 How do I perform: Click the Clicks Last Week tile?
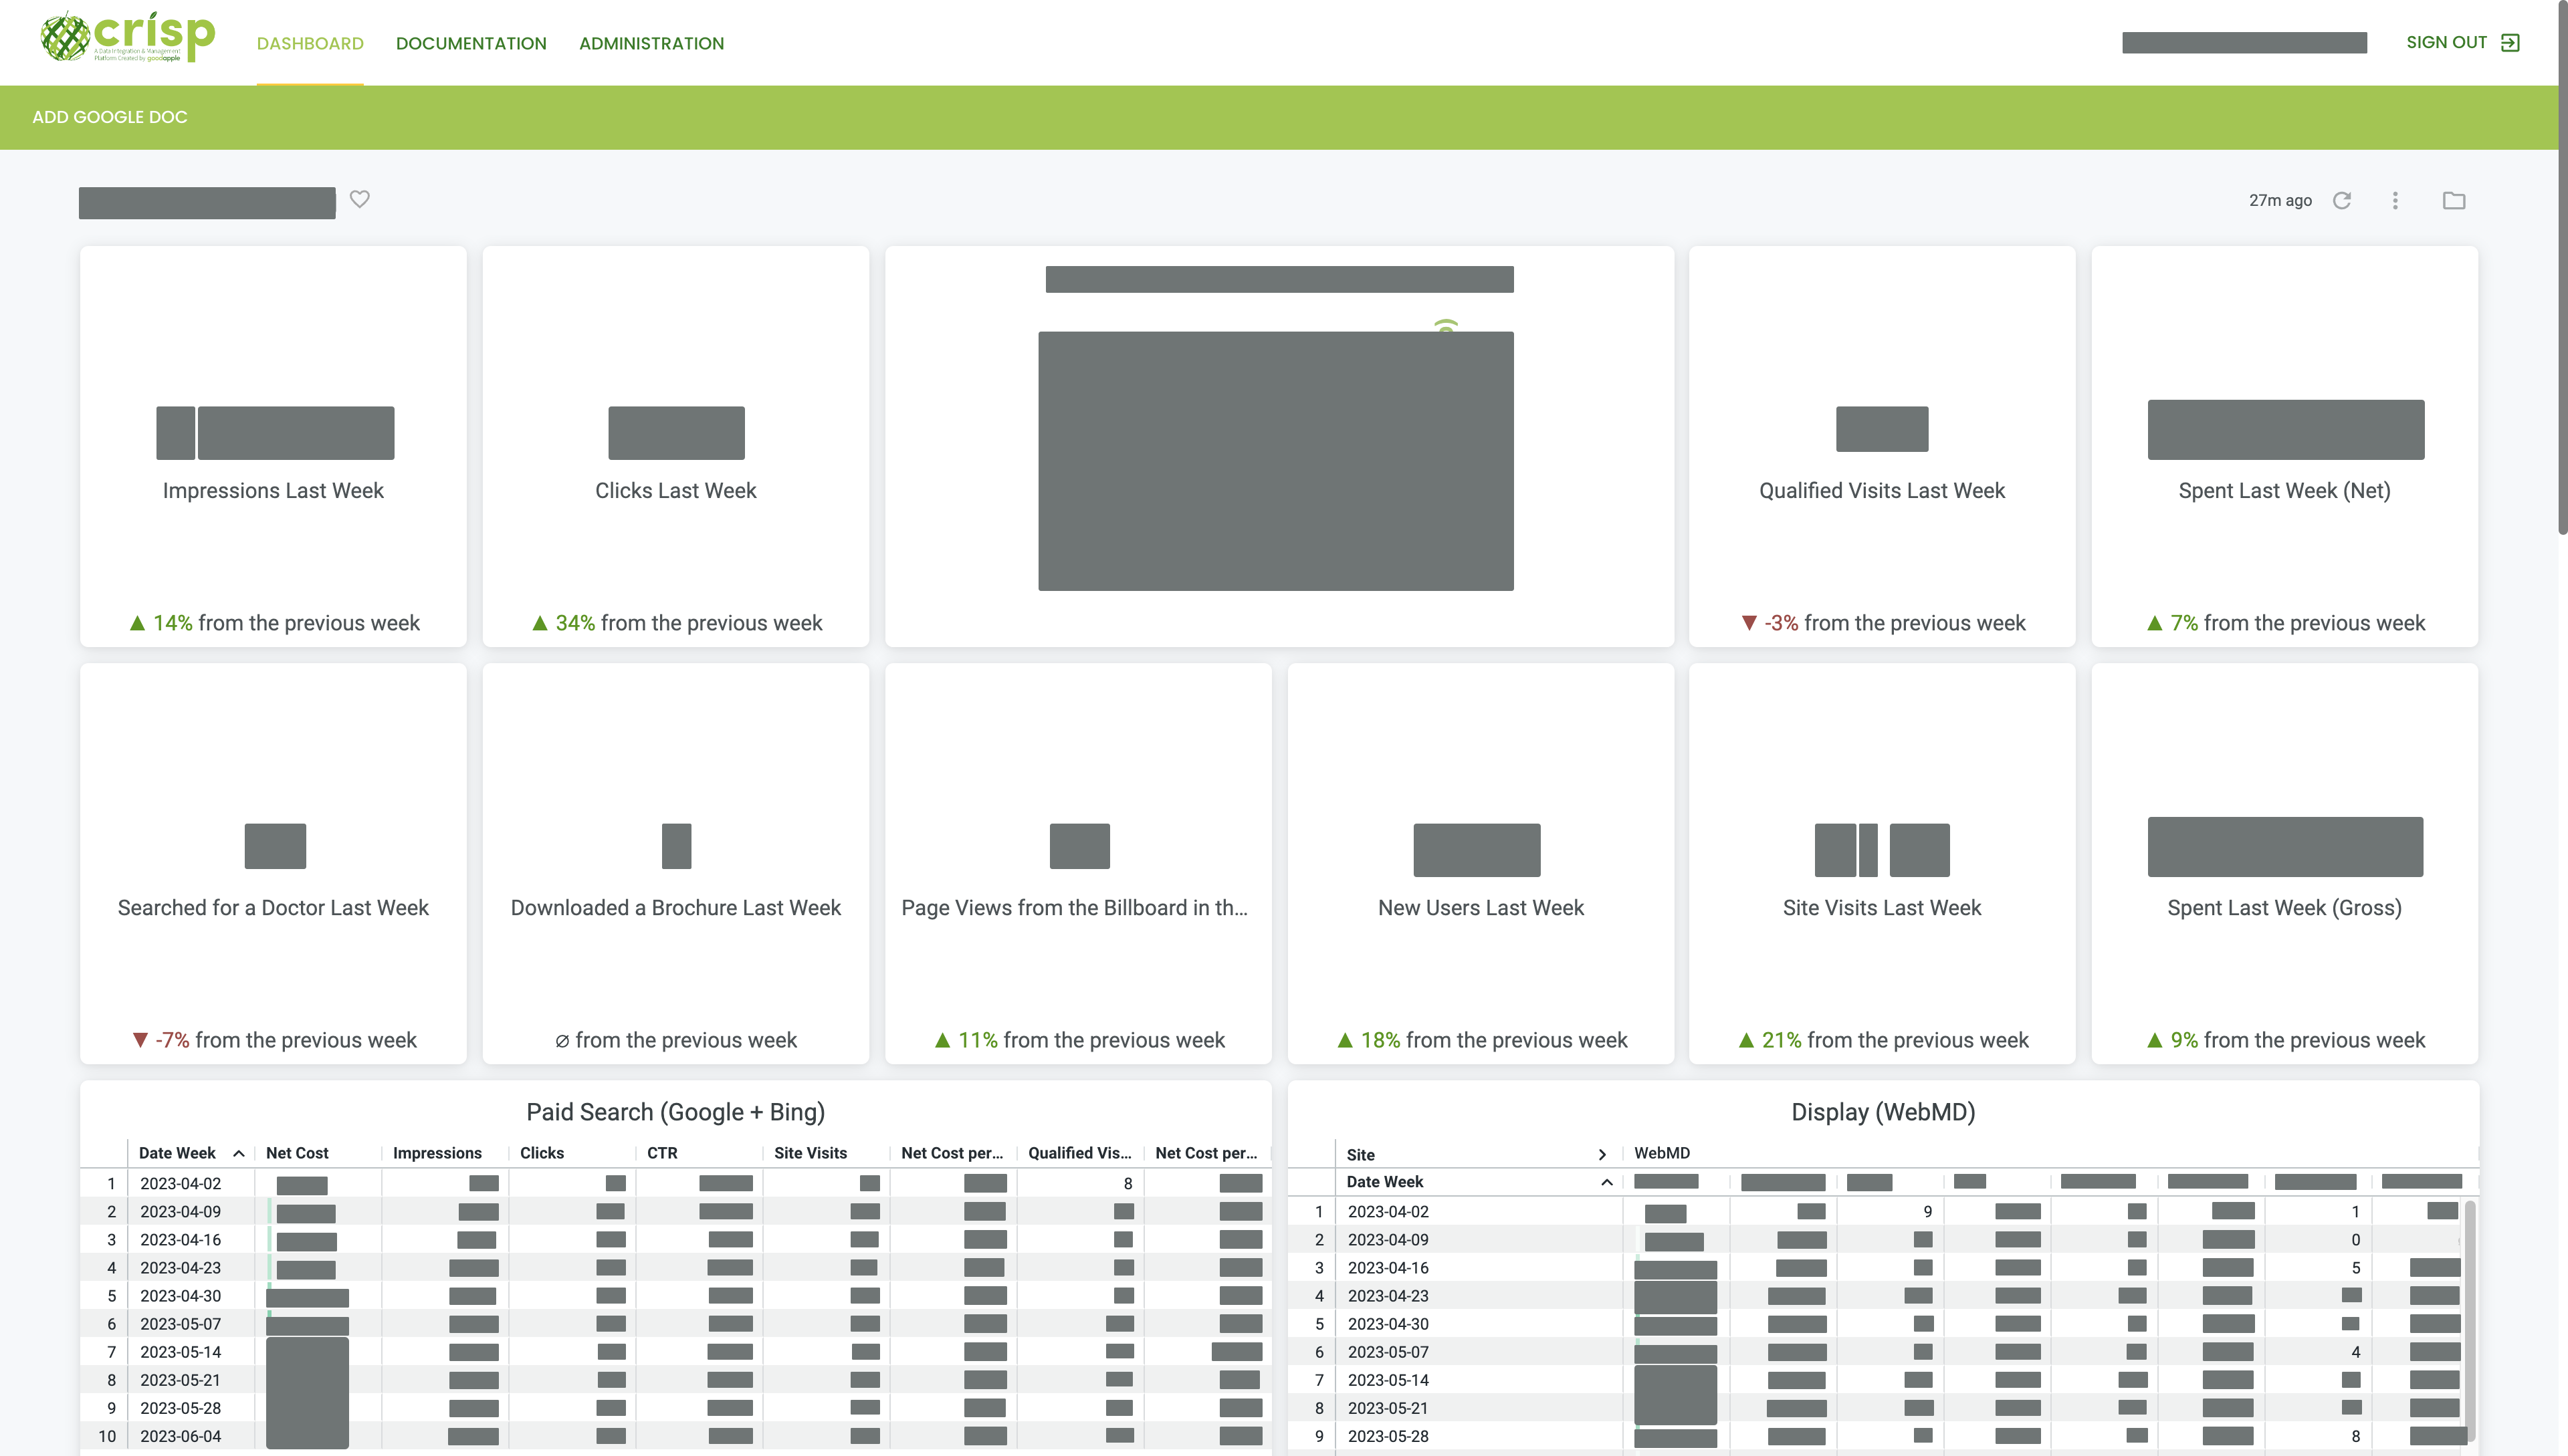coord(676,446)
